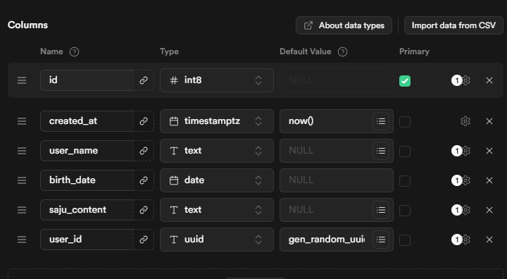
Task: Click drag handle icon for user_name row
Action: click(22, 151)
